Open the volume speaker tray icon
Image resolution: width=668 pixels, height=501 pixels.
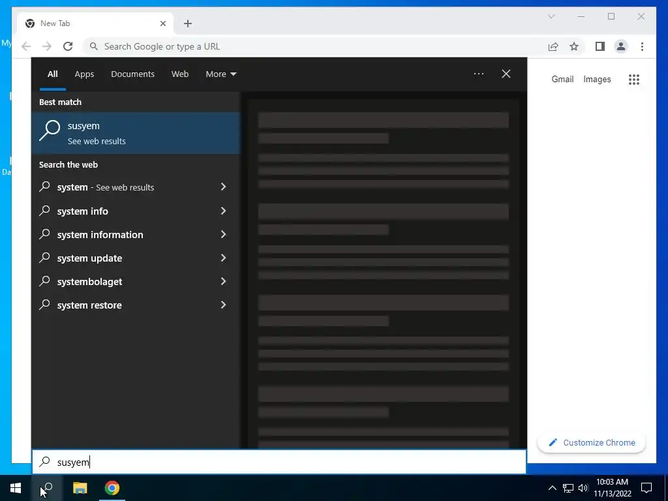point(583,488)
